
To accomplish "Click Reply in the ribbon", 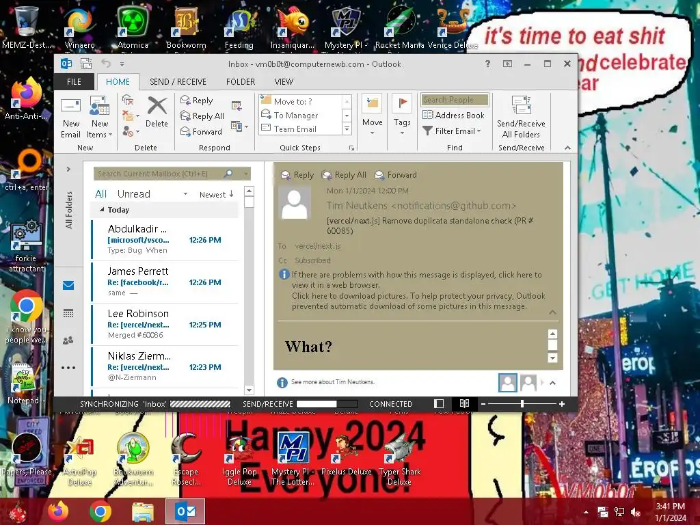I will (x=196, y=100).
